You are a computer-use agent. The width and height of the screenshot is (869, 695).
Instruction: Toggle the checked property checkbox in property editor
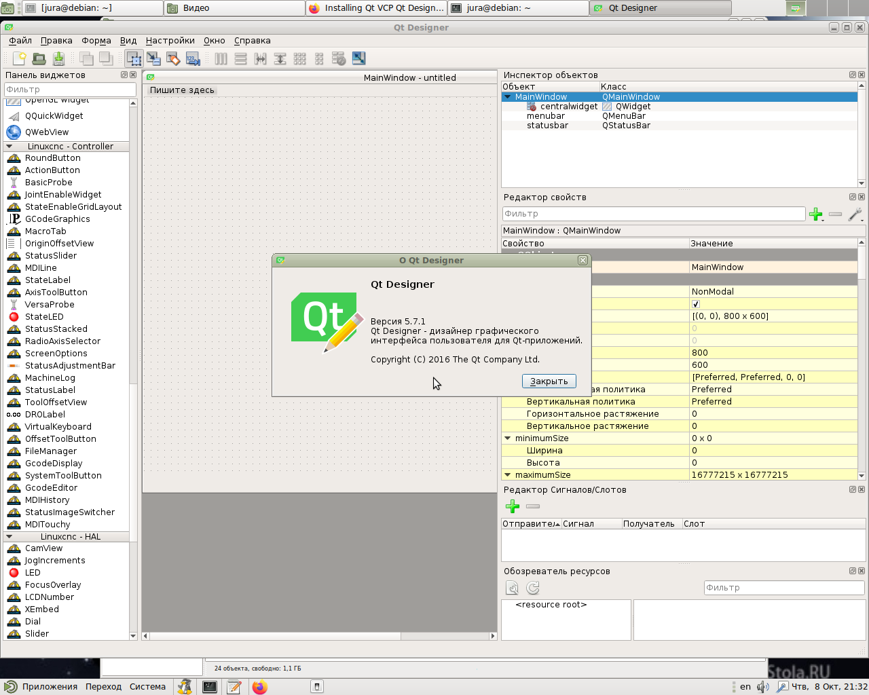coord(695,304)
